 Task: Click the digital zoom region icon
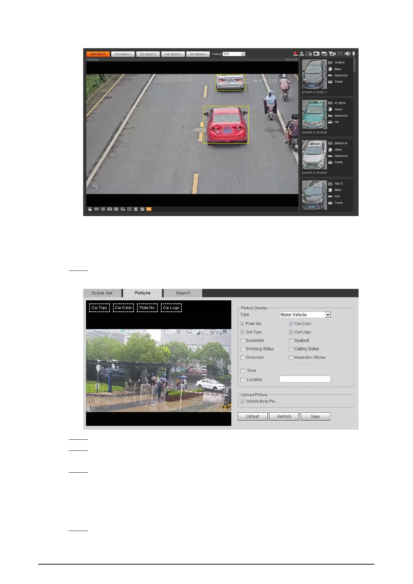[x=308, y=54]
